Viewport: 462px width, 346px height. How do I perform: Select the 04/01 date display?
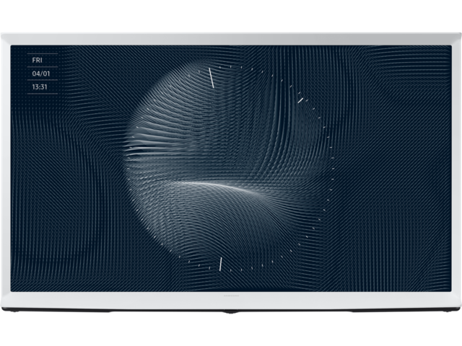[x=40, y=74]
